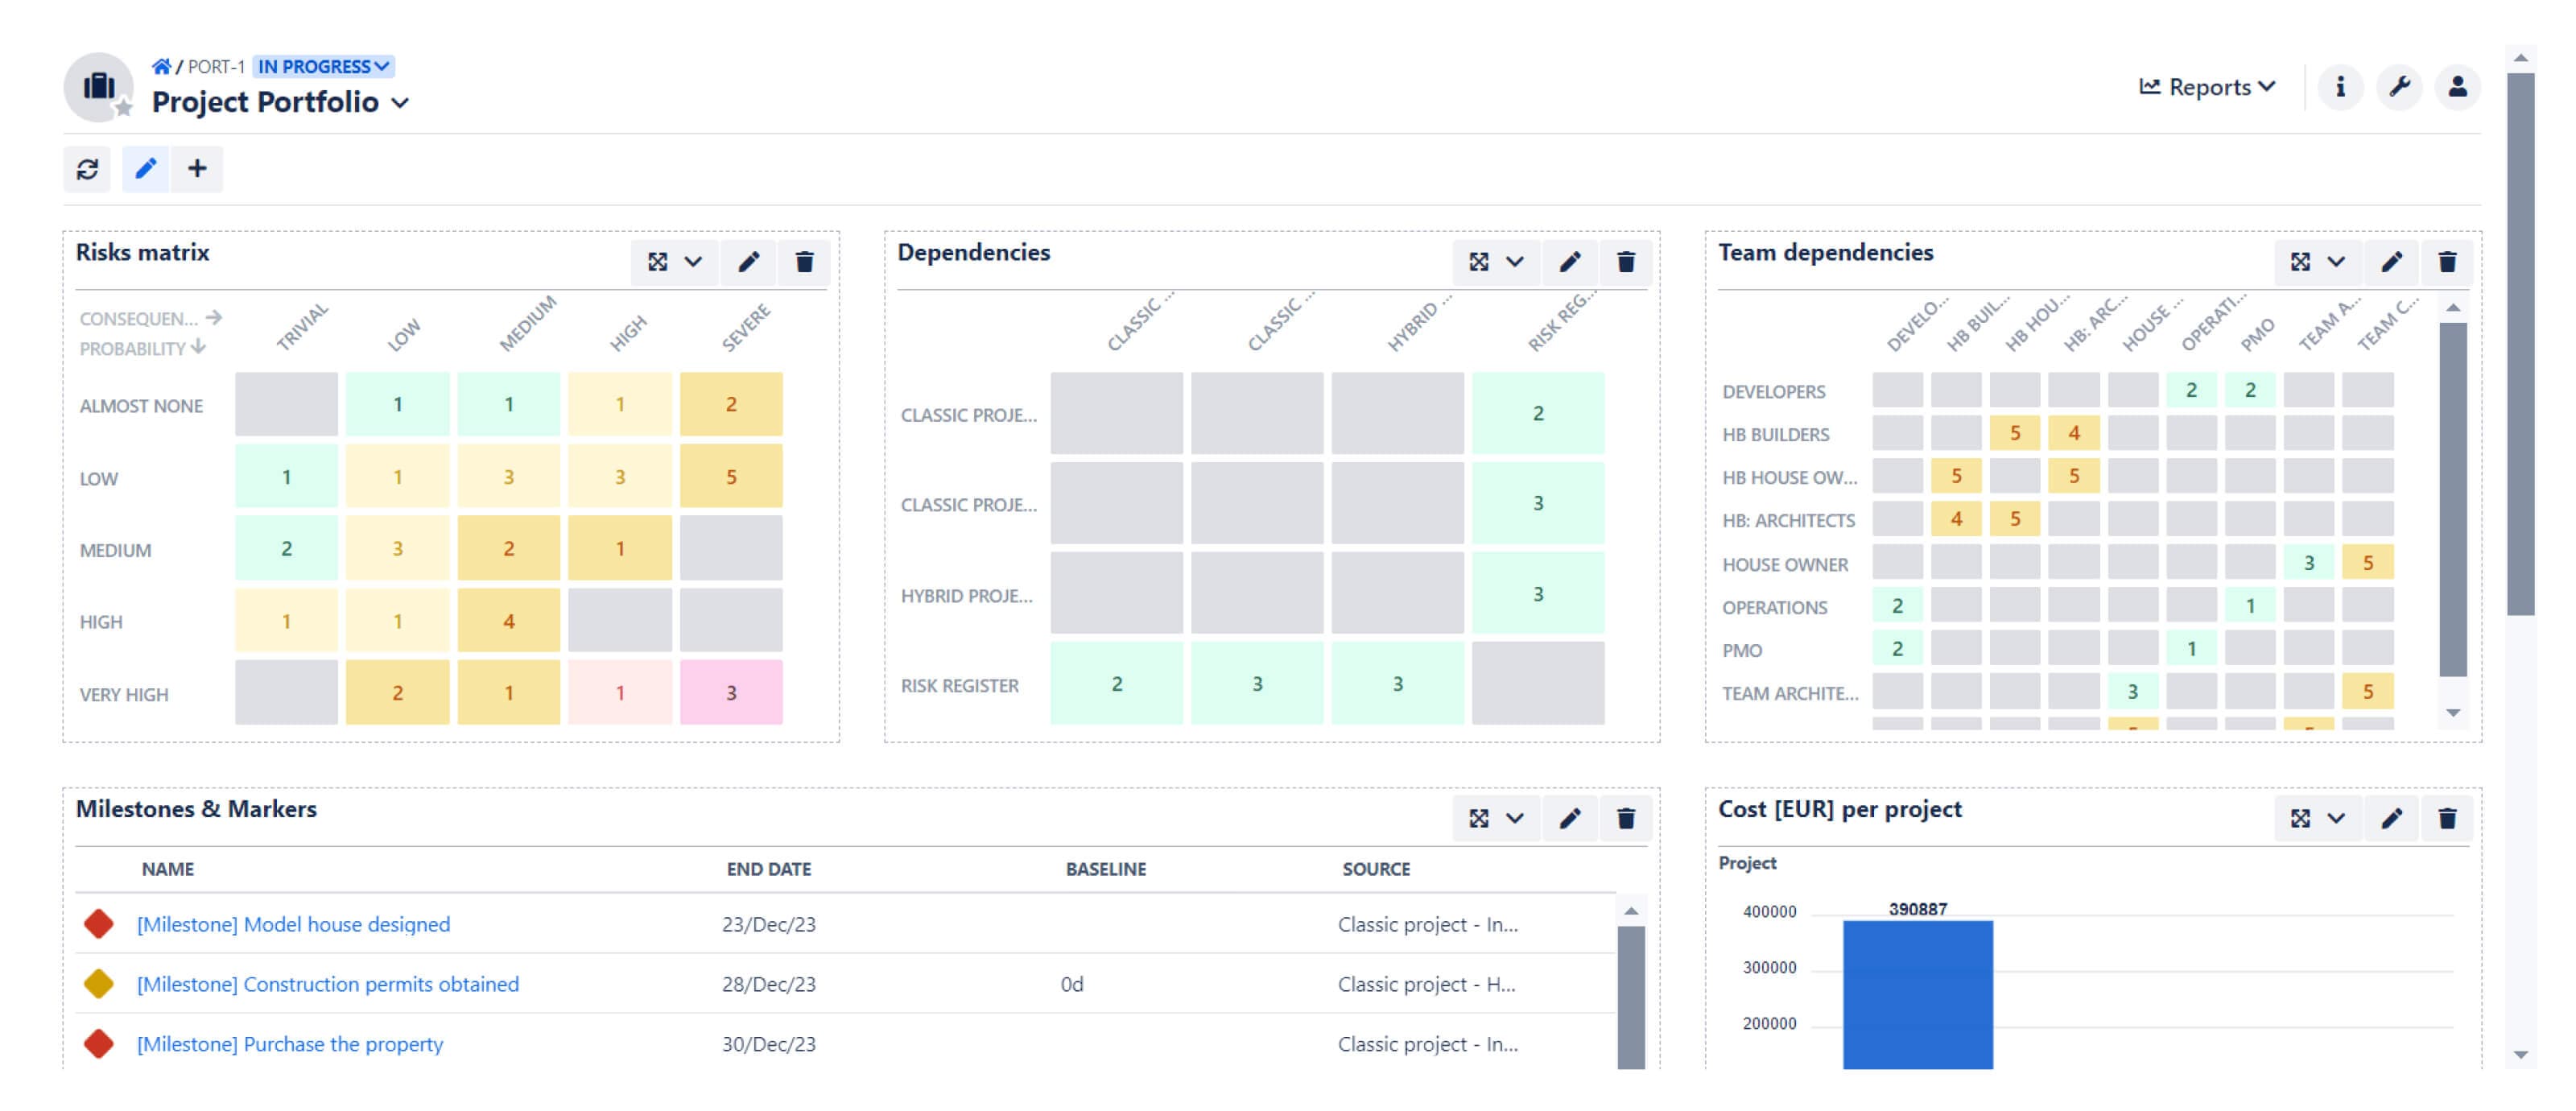This screenshot has height=1111, width=2576.
Task: Maximize the Milestones & Markers widget
Action: click(1479, 819)
